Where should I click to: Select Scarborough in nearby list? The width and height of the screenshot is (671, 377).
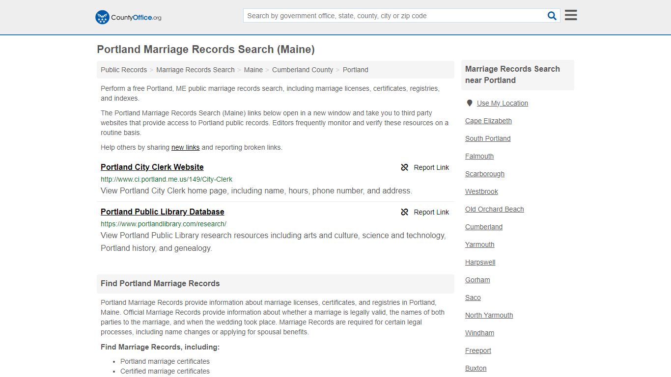[485, 174]
